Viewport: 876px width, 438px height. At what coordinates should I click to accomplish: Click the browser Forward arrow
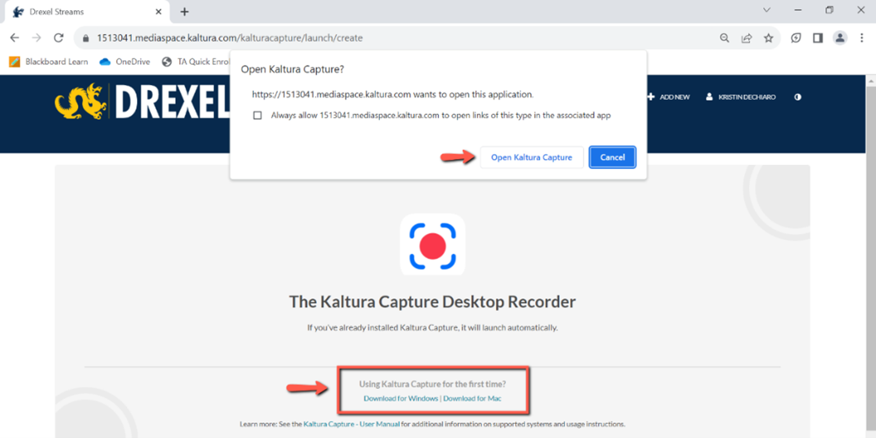(x=37, y=38)
